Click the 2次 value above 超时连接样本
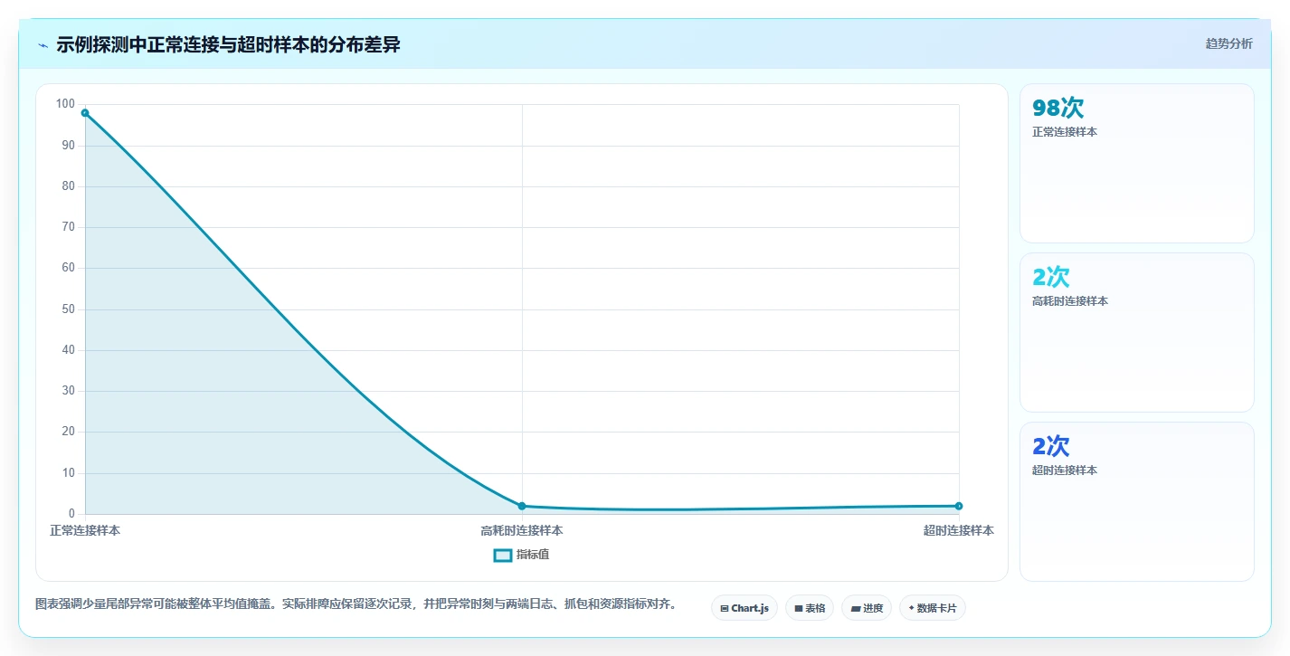 pyautogui.click(x=1051, y=446)
